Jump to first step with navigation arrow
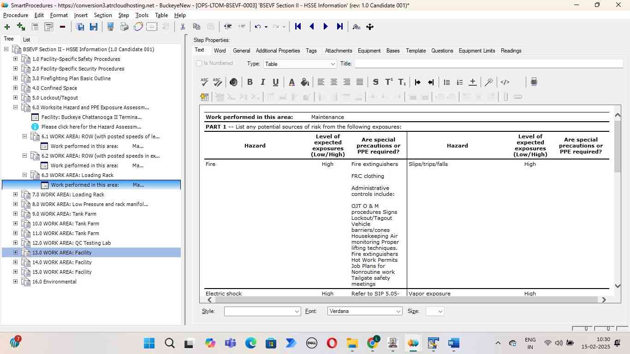Viewport: 630px width, 354px height. click(x=298, y=27)
